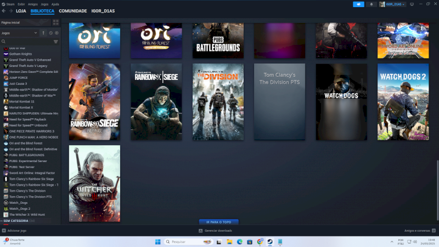439x247 pixels.
Task: Open Windows Start menu
Action: 158,242
